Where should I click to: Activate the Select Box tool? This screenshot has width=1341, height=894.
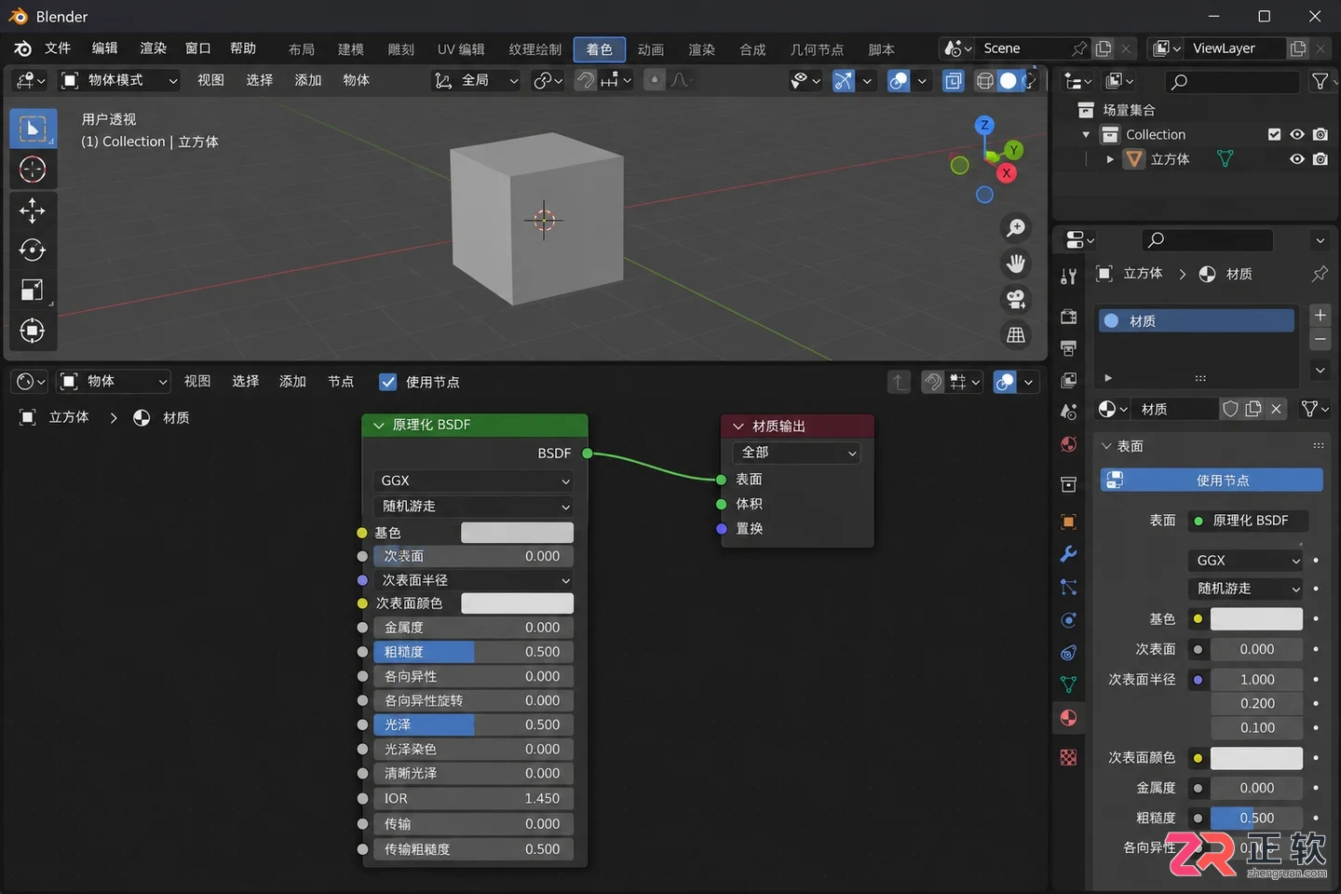coord(33,129)
